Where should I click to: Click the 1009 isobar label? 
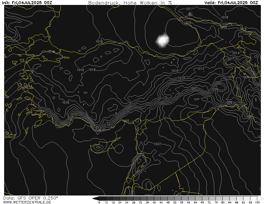click(x=246, y=77)
